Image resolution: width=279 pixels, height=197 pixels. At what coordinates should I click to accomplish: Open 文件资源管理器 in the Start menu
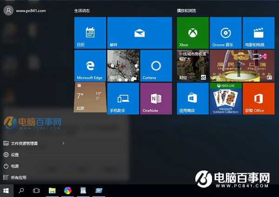pyautogui.click(x=24, y=144)
